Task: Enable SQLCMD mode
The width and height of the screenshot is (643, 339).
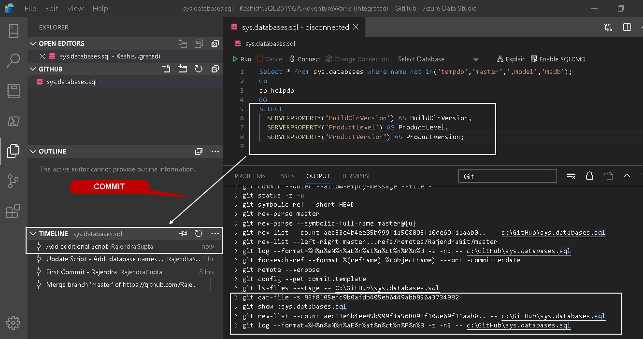Action: click(x=558, y=59)
